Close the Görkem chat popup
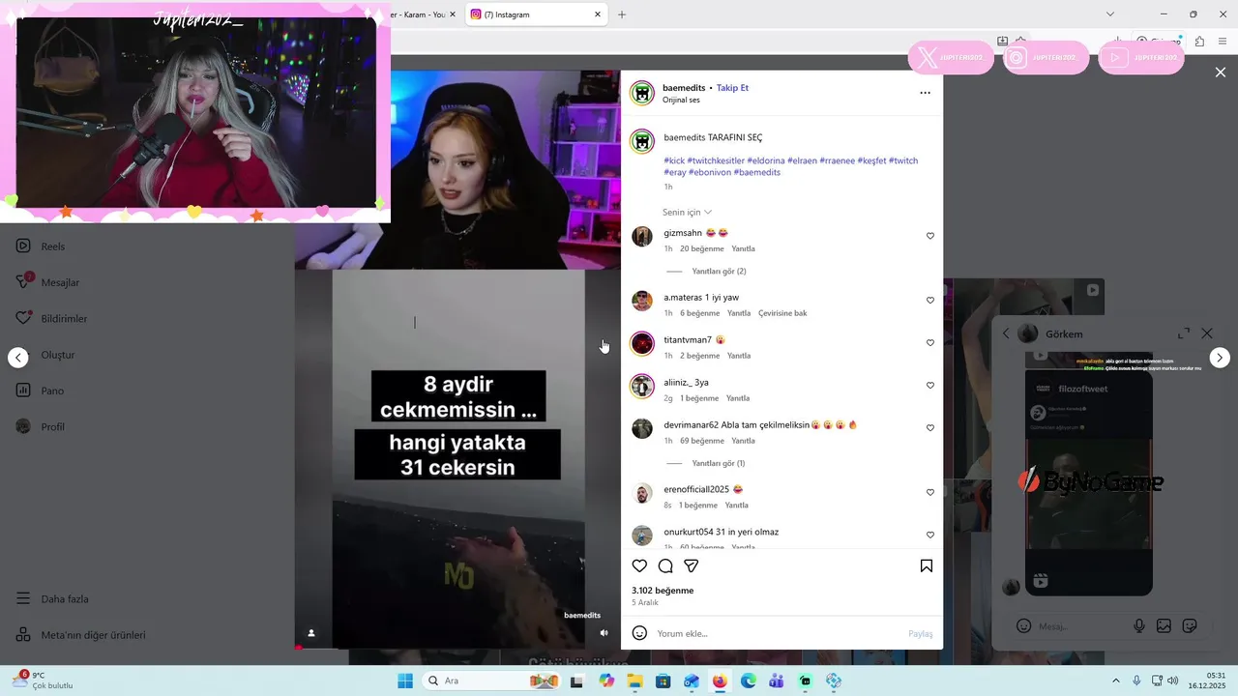The image size is (1238, 696). [x=1207, y=333]
